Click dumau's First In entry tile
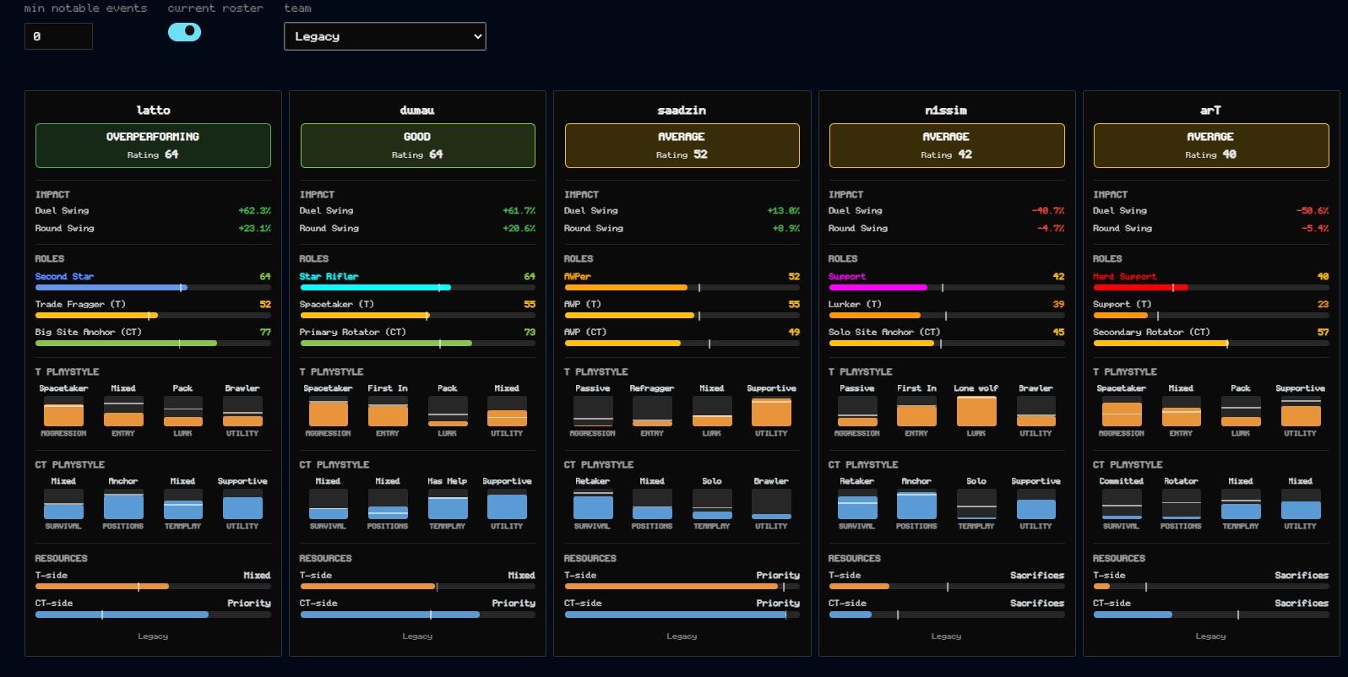1348x677 pixels. (x=388, y=411)
